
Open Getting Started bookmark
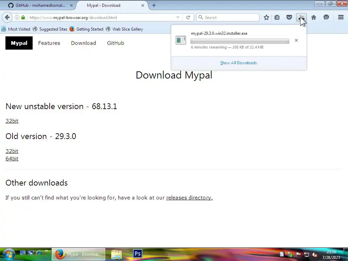tap(86, 29)
